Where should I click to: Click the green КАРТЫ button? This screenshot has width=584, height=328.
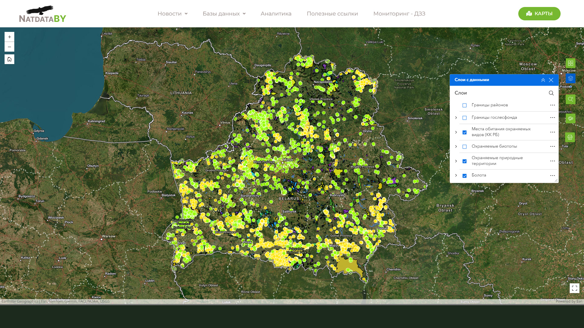pos(539,14)
